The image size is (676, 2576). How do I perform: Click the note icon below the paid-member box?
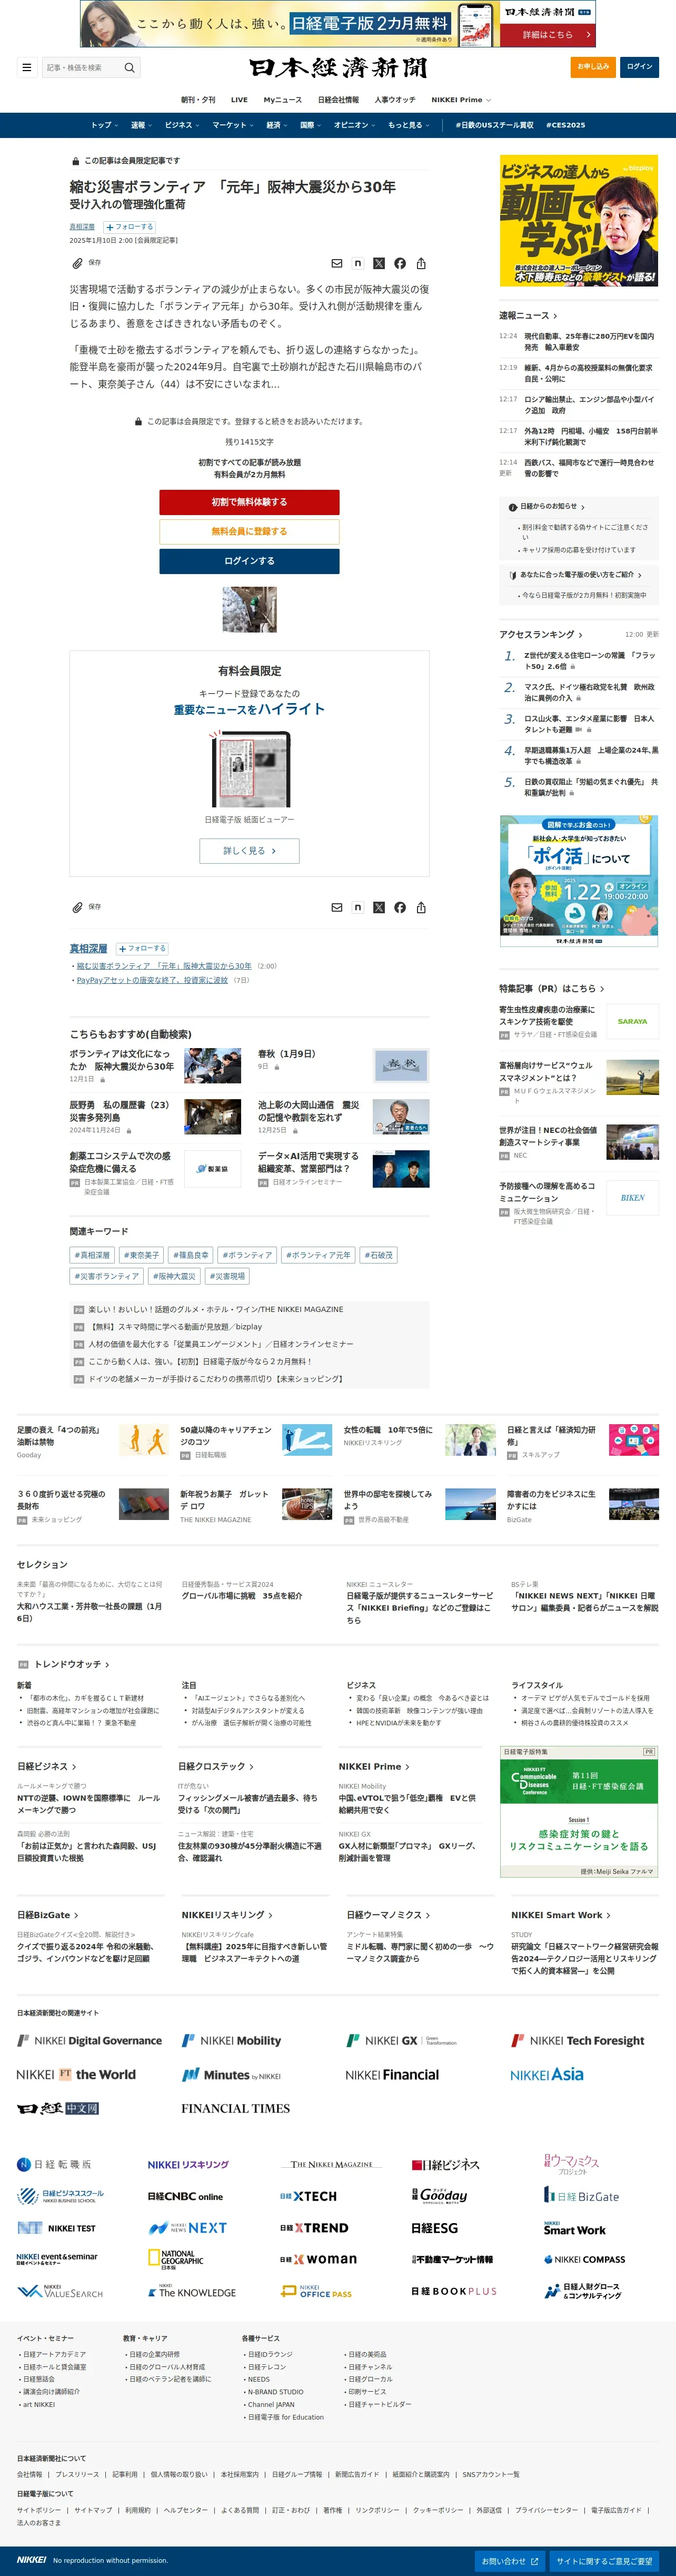click(358, 907)
